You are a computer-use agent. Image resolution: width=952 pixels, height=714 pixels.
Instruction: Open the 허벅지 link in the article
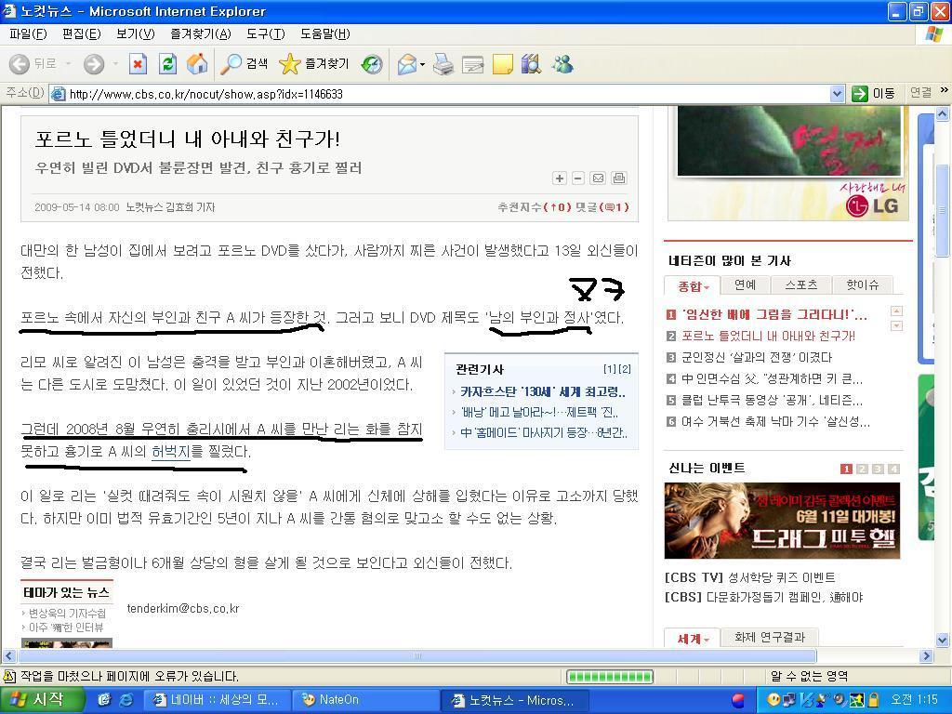pyautogui.click(x=171, y=452)
